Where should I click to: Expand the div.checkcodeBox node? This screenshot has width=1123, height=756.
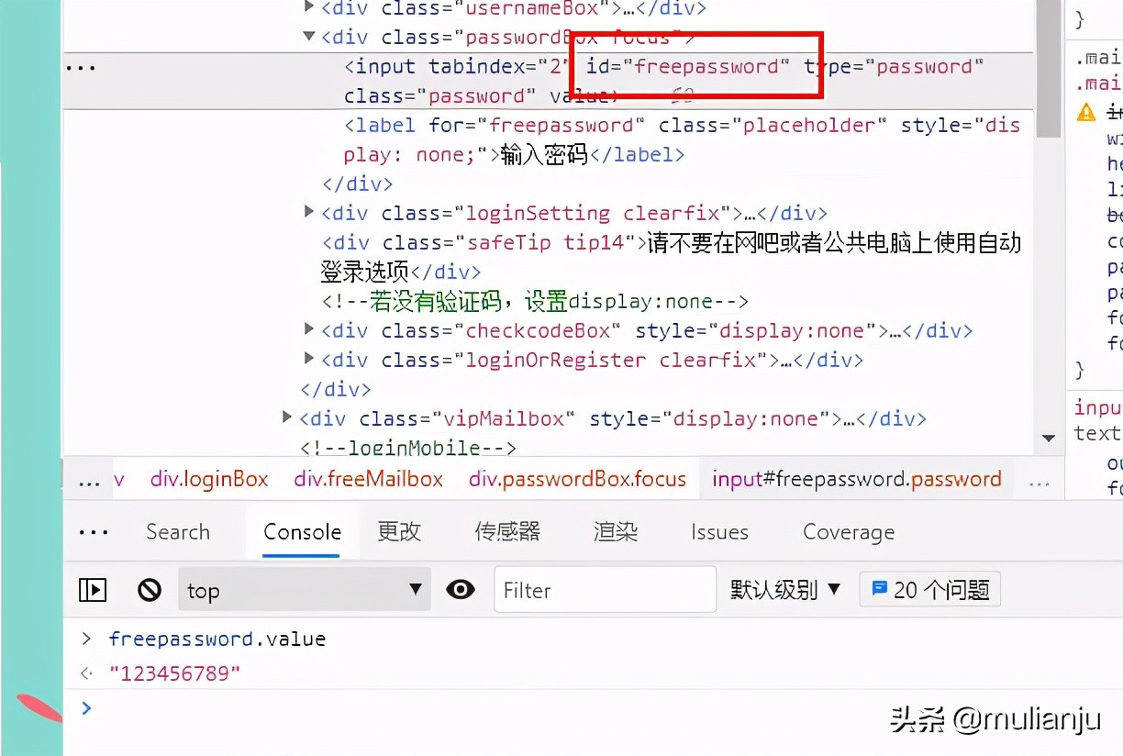[x=308, y=330]
